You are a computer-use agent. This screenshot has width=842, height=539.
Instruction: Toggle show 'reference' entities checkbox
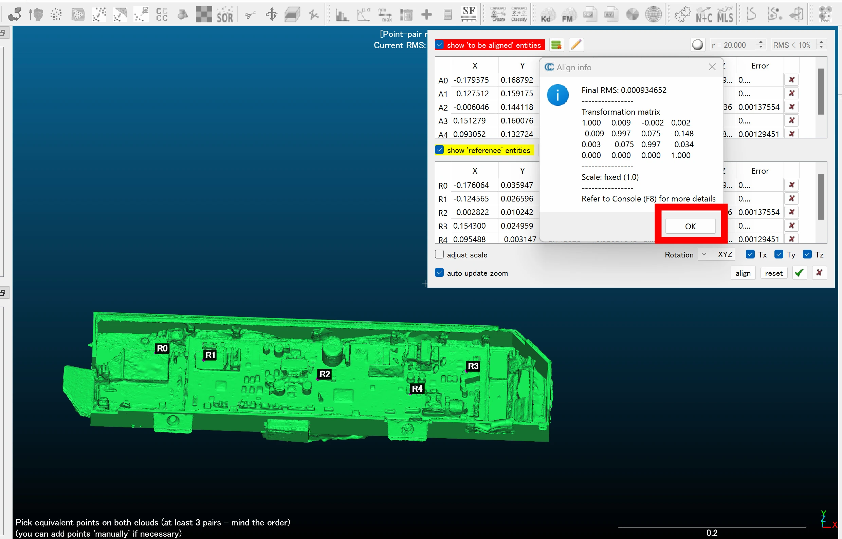pos(440,150)
